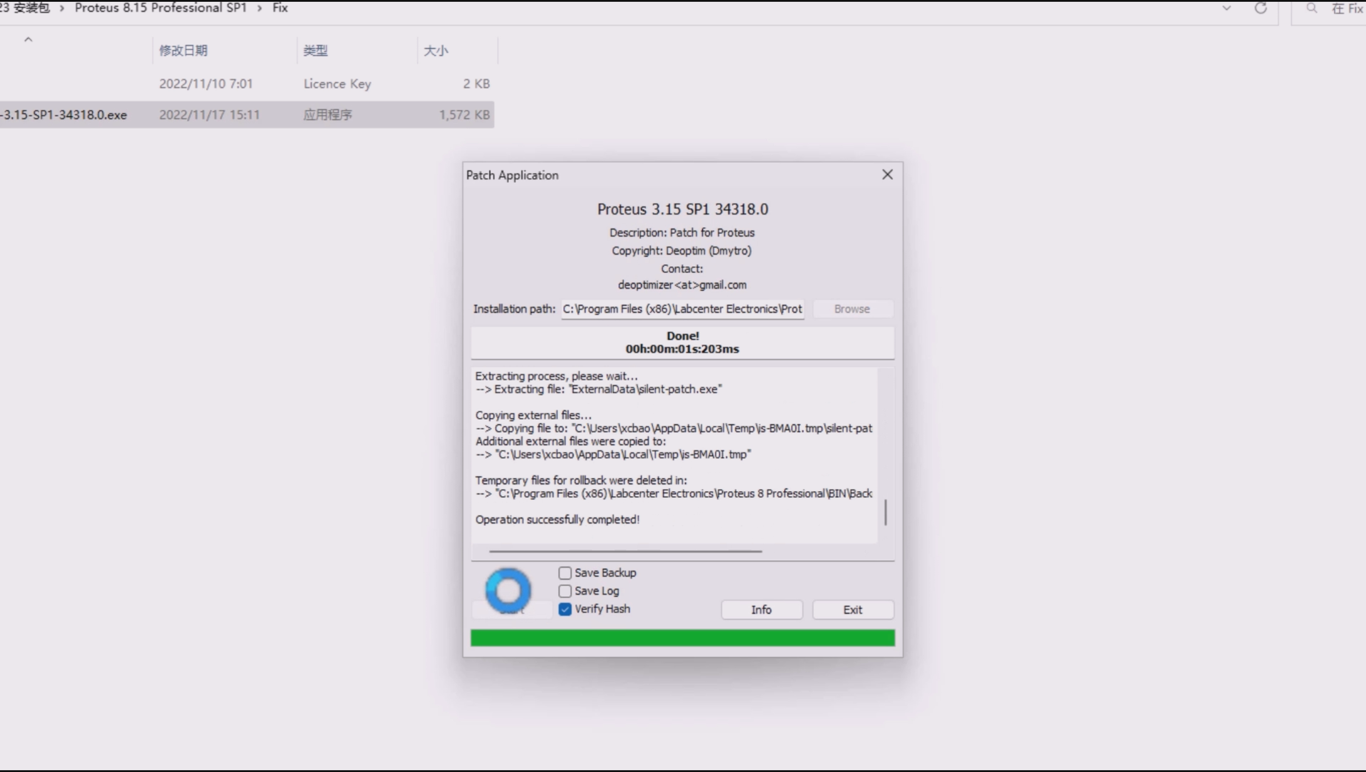
Task: Click the Start button beneath the busy spinner
Action: (511, 610)
